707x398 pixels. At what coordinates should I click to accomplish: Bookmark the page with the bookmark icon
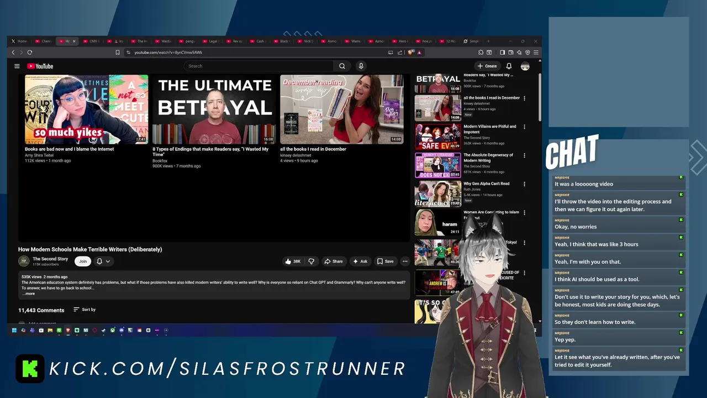[117, 53]
